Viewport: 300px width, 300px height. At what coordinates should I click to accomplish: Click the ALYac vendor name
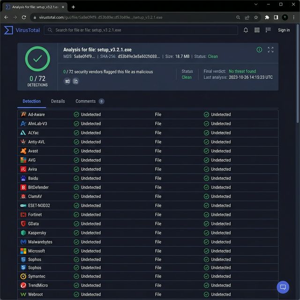point(33,133)
